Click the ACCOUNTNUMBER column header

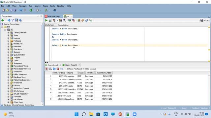104,73
